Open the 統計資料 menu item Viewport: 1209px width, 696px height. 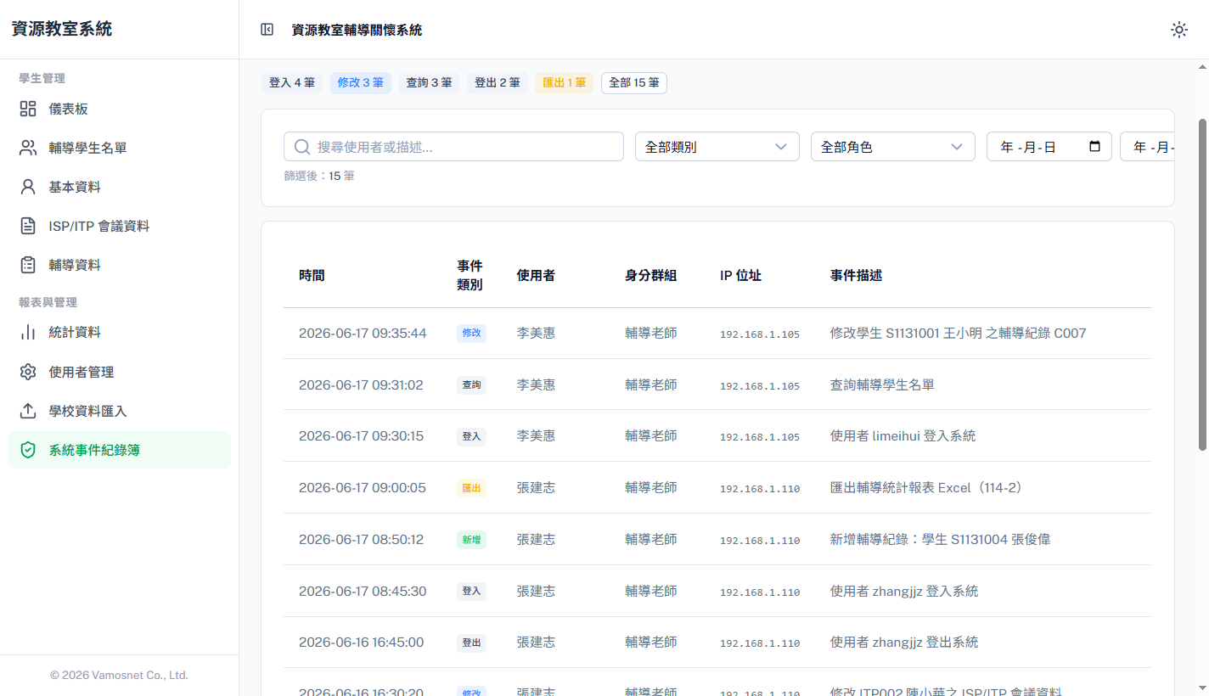click(119, 332)
